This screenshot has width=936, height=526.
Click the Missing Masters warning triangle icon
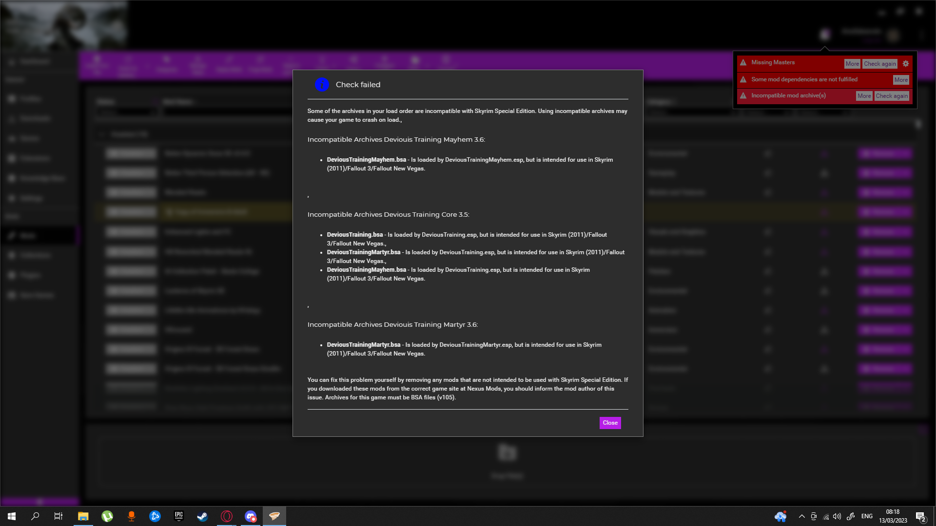[743, 63]
